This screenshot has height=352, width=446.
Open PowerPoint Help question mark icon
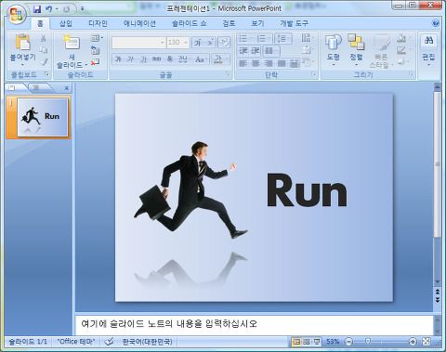pyautogui.click(x=435, y=23)
